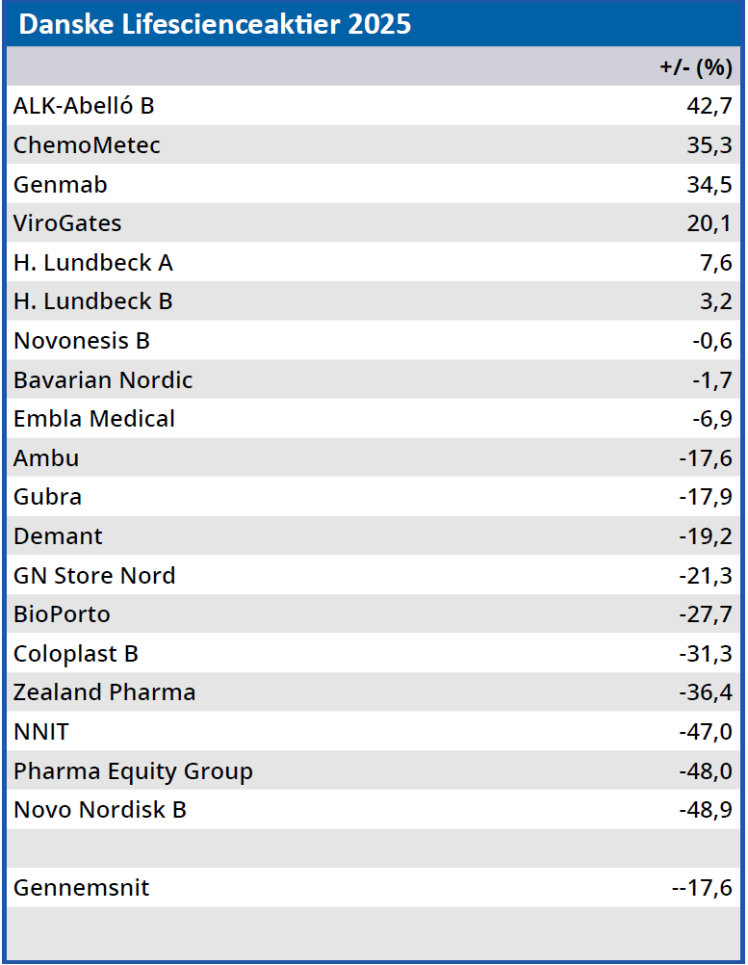
Task: Click the Zealand Pharma row label
Action: (104, 692)
